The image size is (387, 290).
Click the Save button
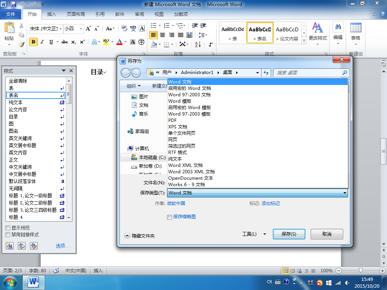click(x=289, y=234)
